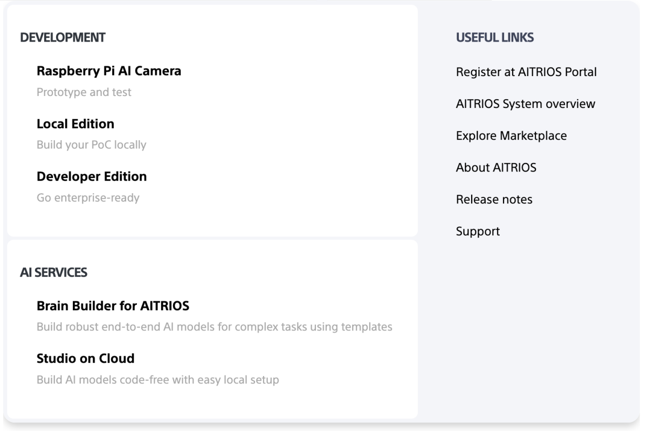View the Release notes link
Screen dimensions: 647x431
pos(494,199)
